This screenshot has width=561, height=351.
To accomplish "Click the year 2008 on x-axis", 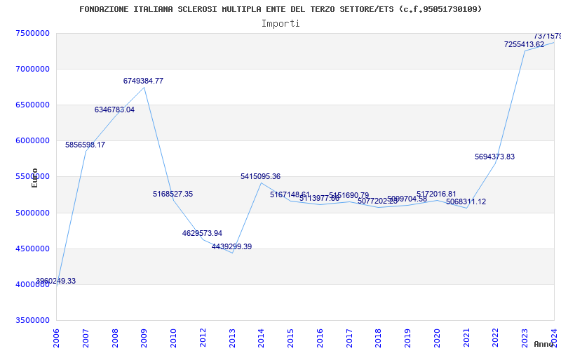I will click(115, 338).
